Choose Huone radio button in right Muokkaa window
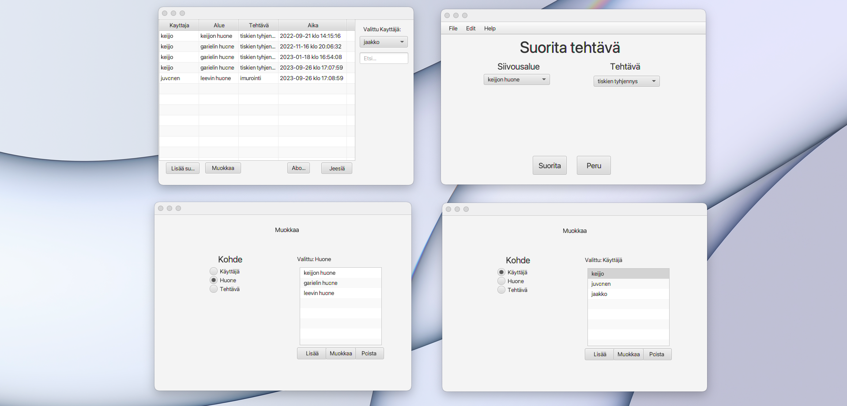Screen dimensions: 847x406 tap(501, 281)
